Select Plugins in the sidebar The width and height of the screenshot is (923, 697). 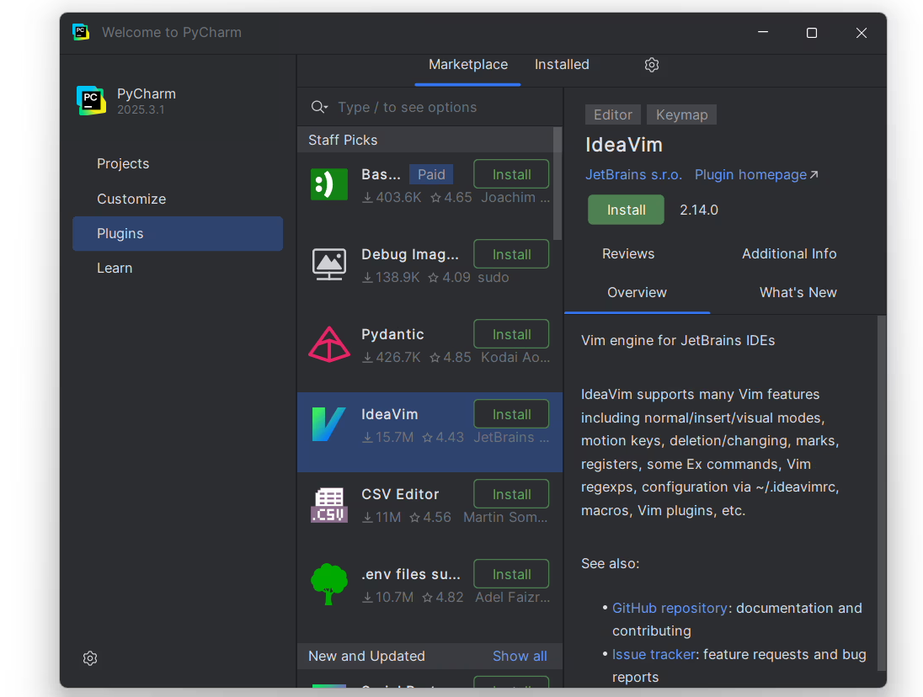[177, 233]
